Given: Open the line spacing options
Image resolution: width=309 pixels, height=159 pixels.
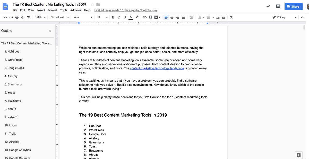Looking at the screenshot, I should [191, 17].
